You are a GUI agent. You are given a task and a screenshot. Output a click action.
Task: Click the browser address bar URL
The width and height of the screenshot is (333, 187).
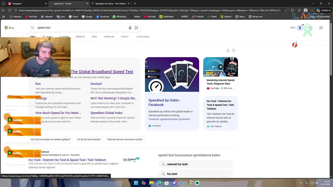click(150, 10)
